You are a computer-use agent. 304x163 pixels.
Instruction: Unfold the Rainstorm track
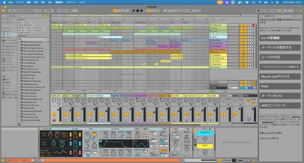pyautogui.click(x=211, y=67)
